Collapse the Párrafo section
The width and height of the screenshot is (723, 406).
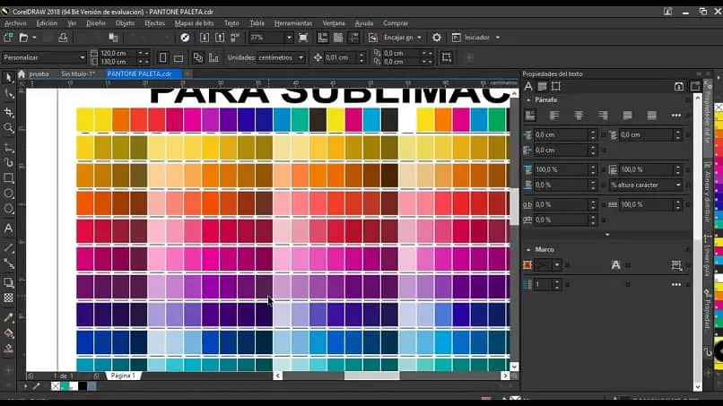pyautogui.click(x=528, y=100)
